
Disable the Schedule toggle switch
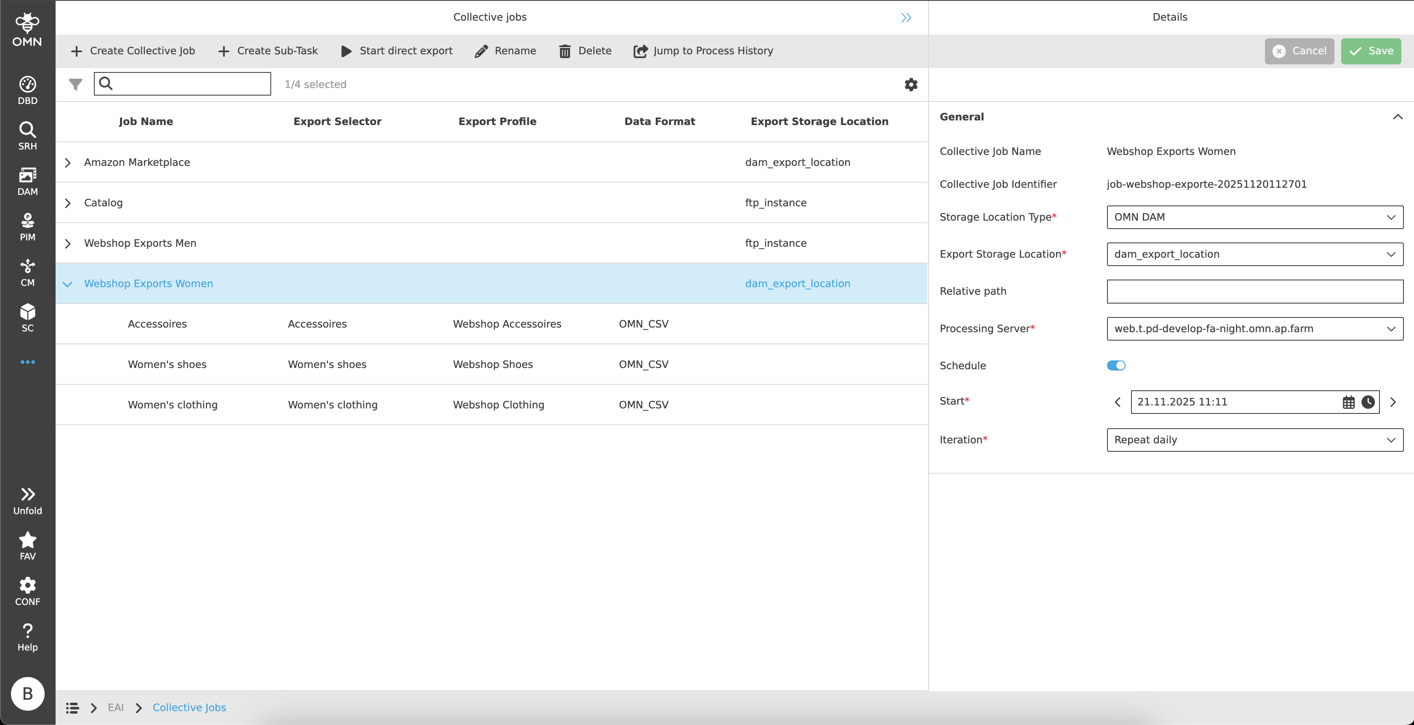pyautogui.click(x=1115, y=365)
